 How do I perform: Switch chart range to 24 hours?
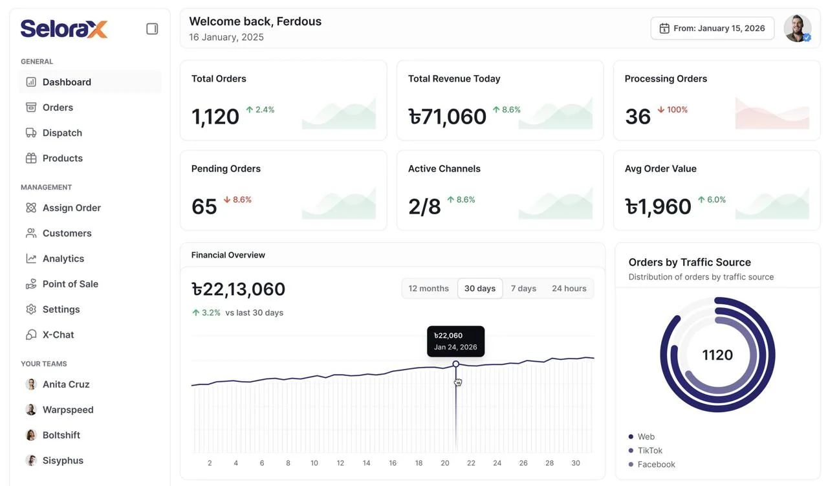point(569,289)
